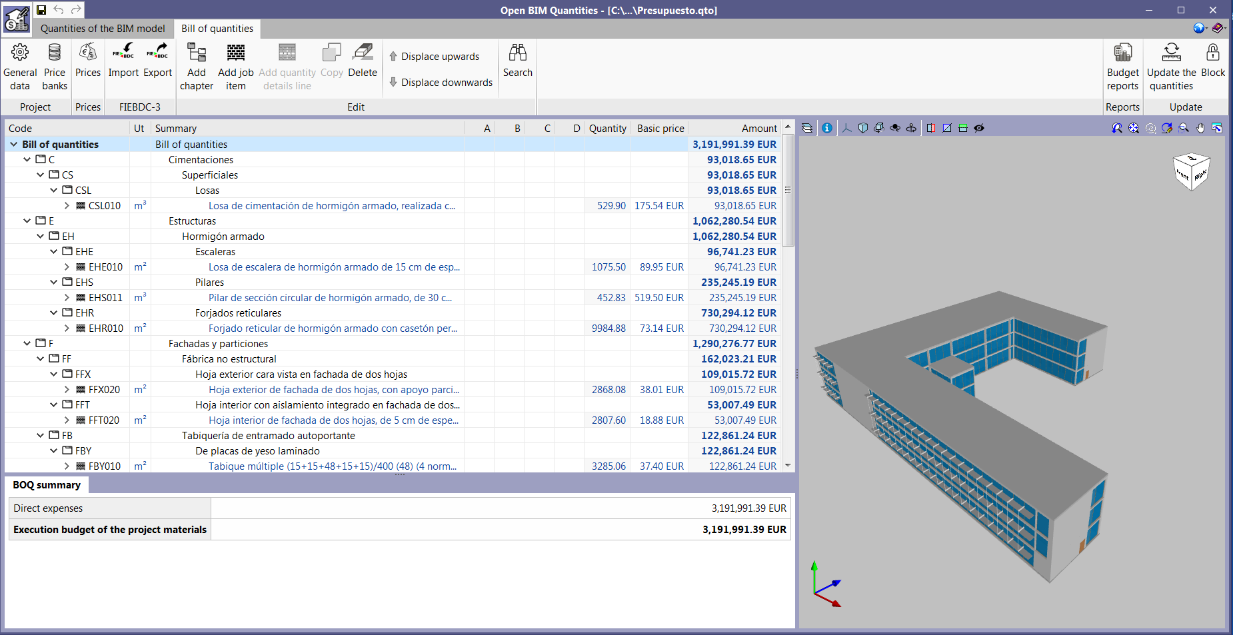Viewport: 1233px width, 635px height.
Task: Open the Search tool
Action: click(518, 63)
